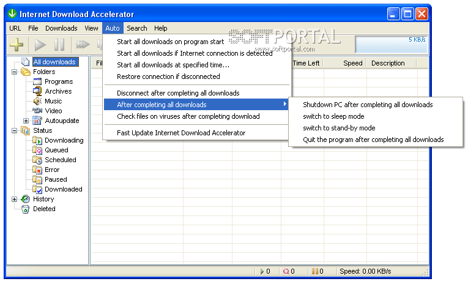Click the status bar queued Q icon

pyautogui.click(x=286, y=271)
